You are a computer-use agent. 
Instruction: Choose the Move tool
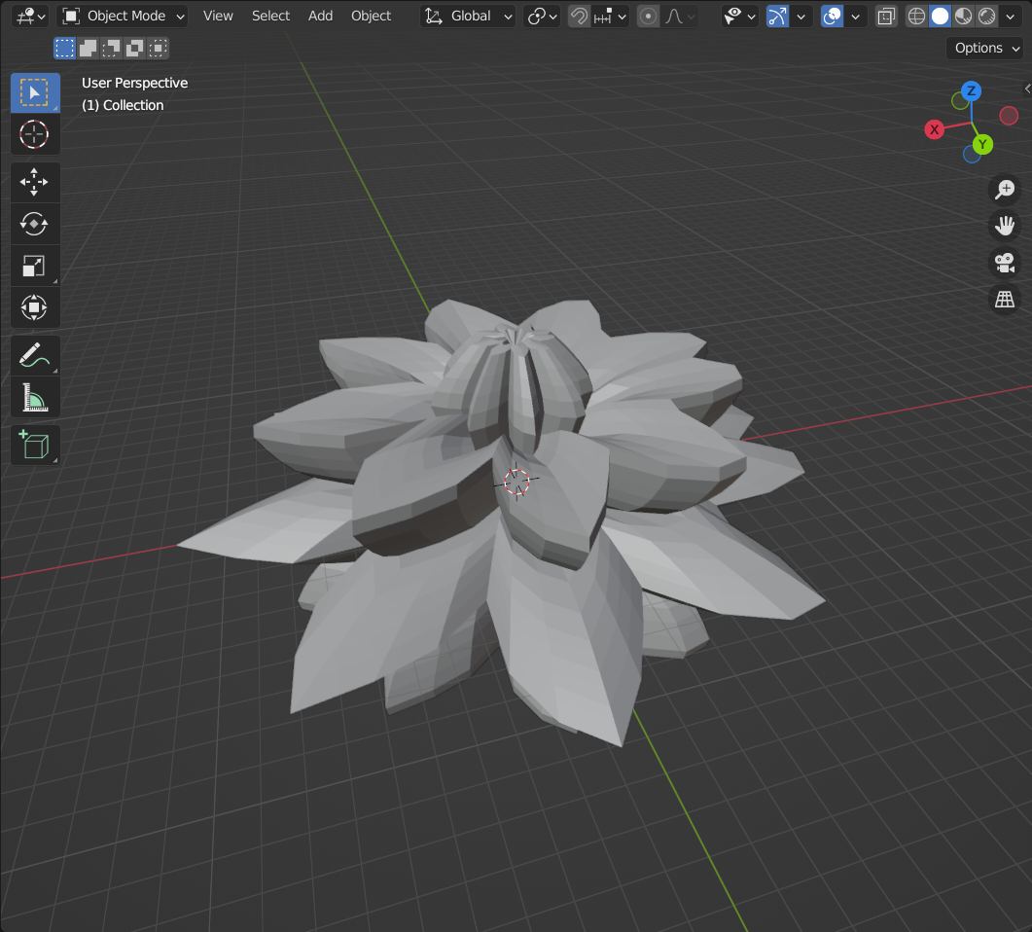35,182
